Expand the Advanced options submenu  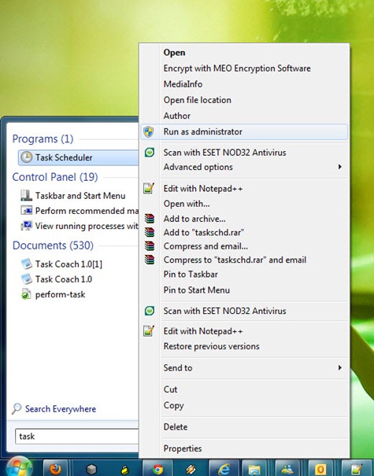coord(244,167)
